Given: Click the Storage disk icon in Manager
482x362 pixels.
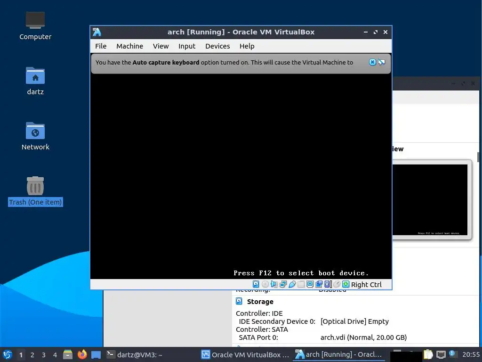Looking at the screenshot, I should coord(239,301).
